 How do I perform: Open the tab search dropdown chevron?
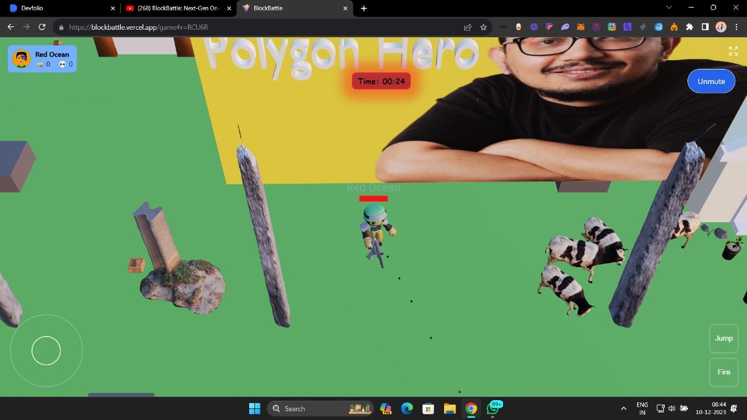669,8
